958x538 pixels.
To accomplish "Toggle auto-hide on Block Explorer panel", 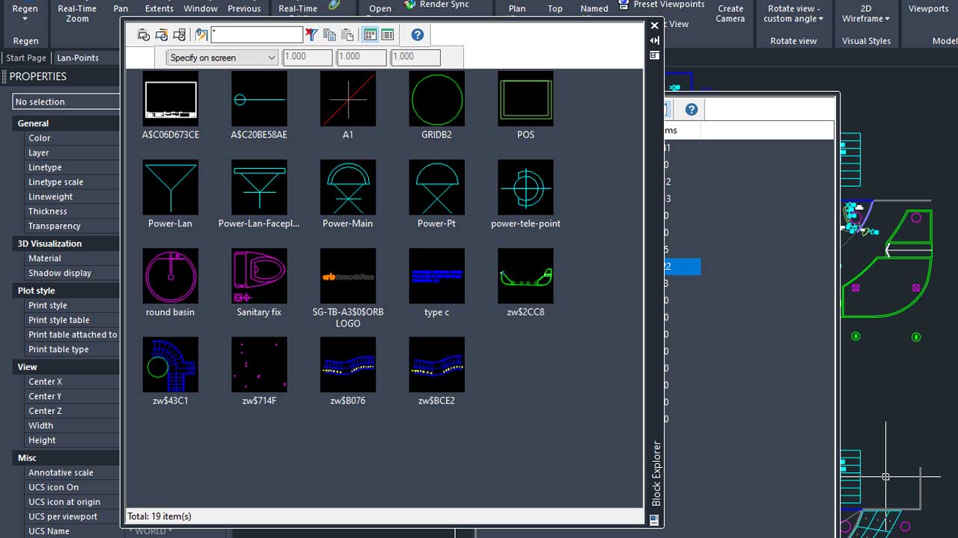I will point(655,40).
